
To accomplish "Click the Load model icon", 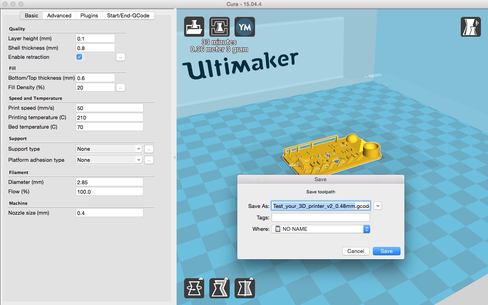I will tap(194, 27).
